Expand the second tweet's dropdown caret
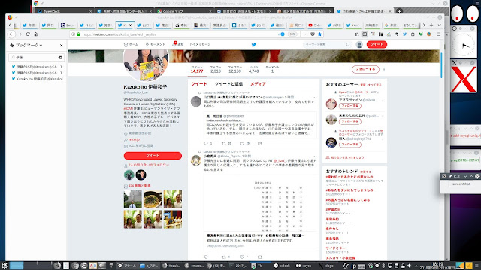This screenshot has height=270, width=481. coord(315,157)
